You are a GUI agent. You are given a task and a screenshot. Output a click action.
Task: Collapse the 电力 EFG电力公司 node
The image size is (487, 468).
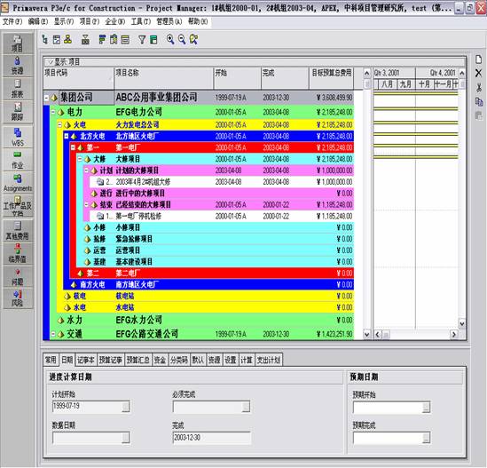click(53, 112)
